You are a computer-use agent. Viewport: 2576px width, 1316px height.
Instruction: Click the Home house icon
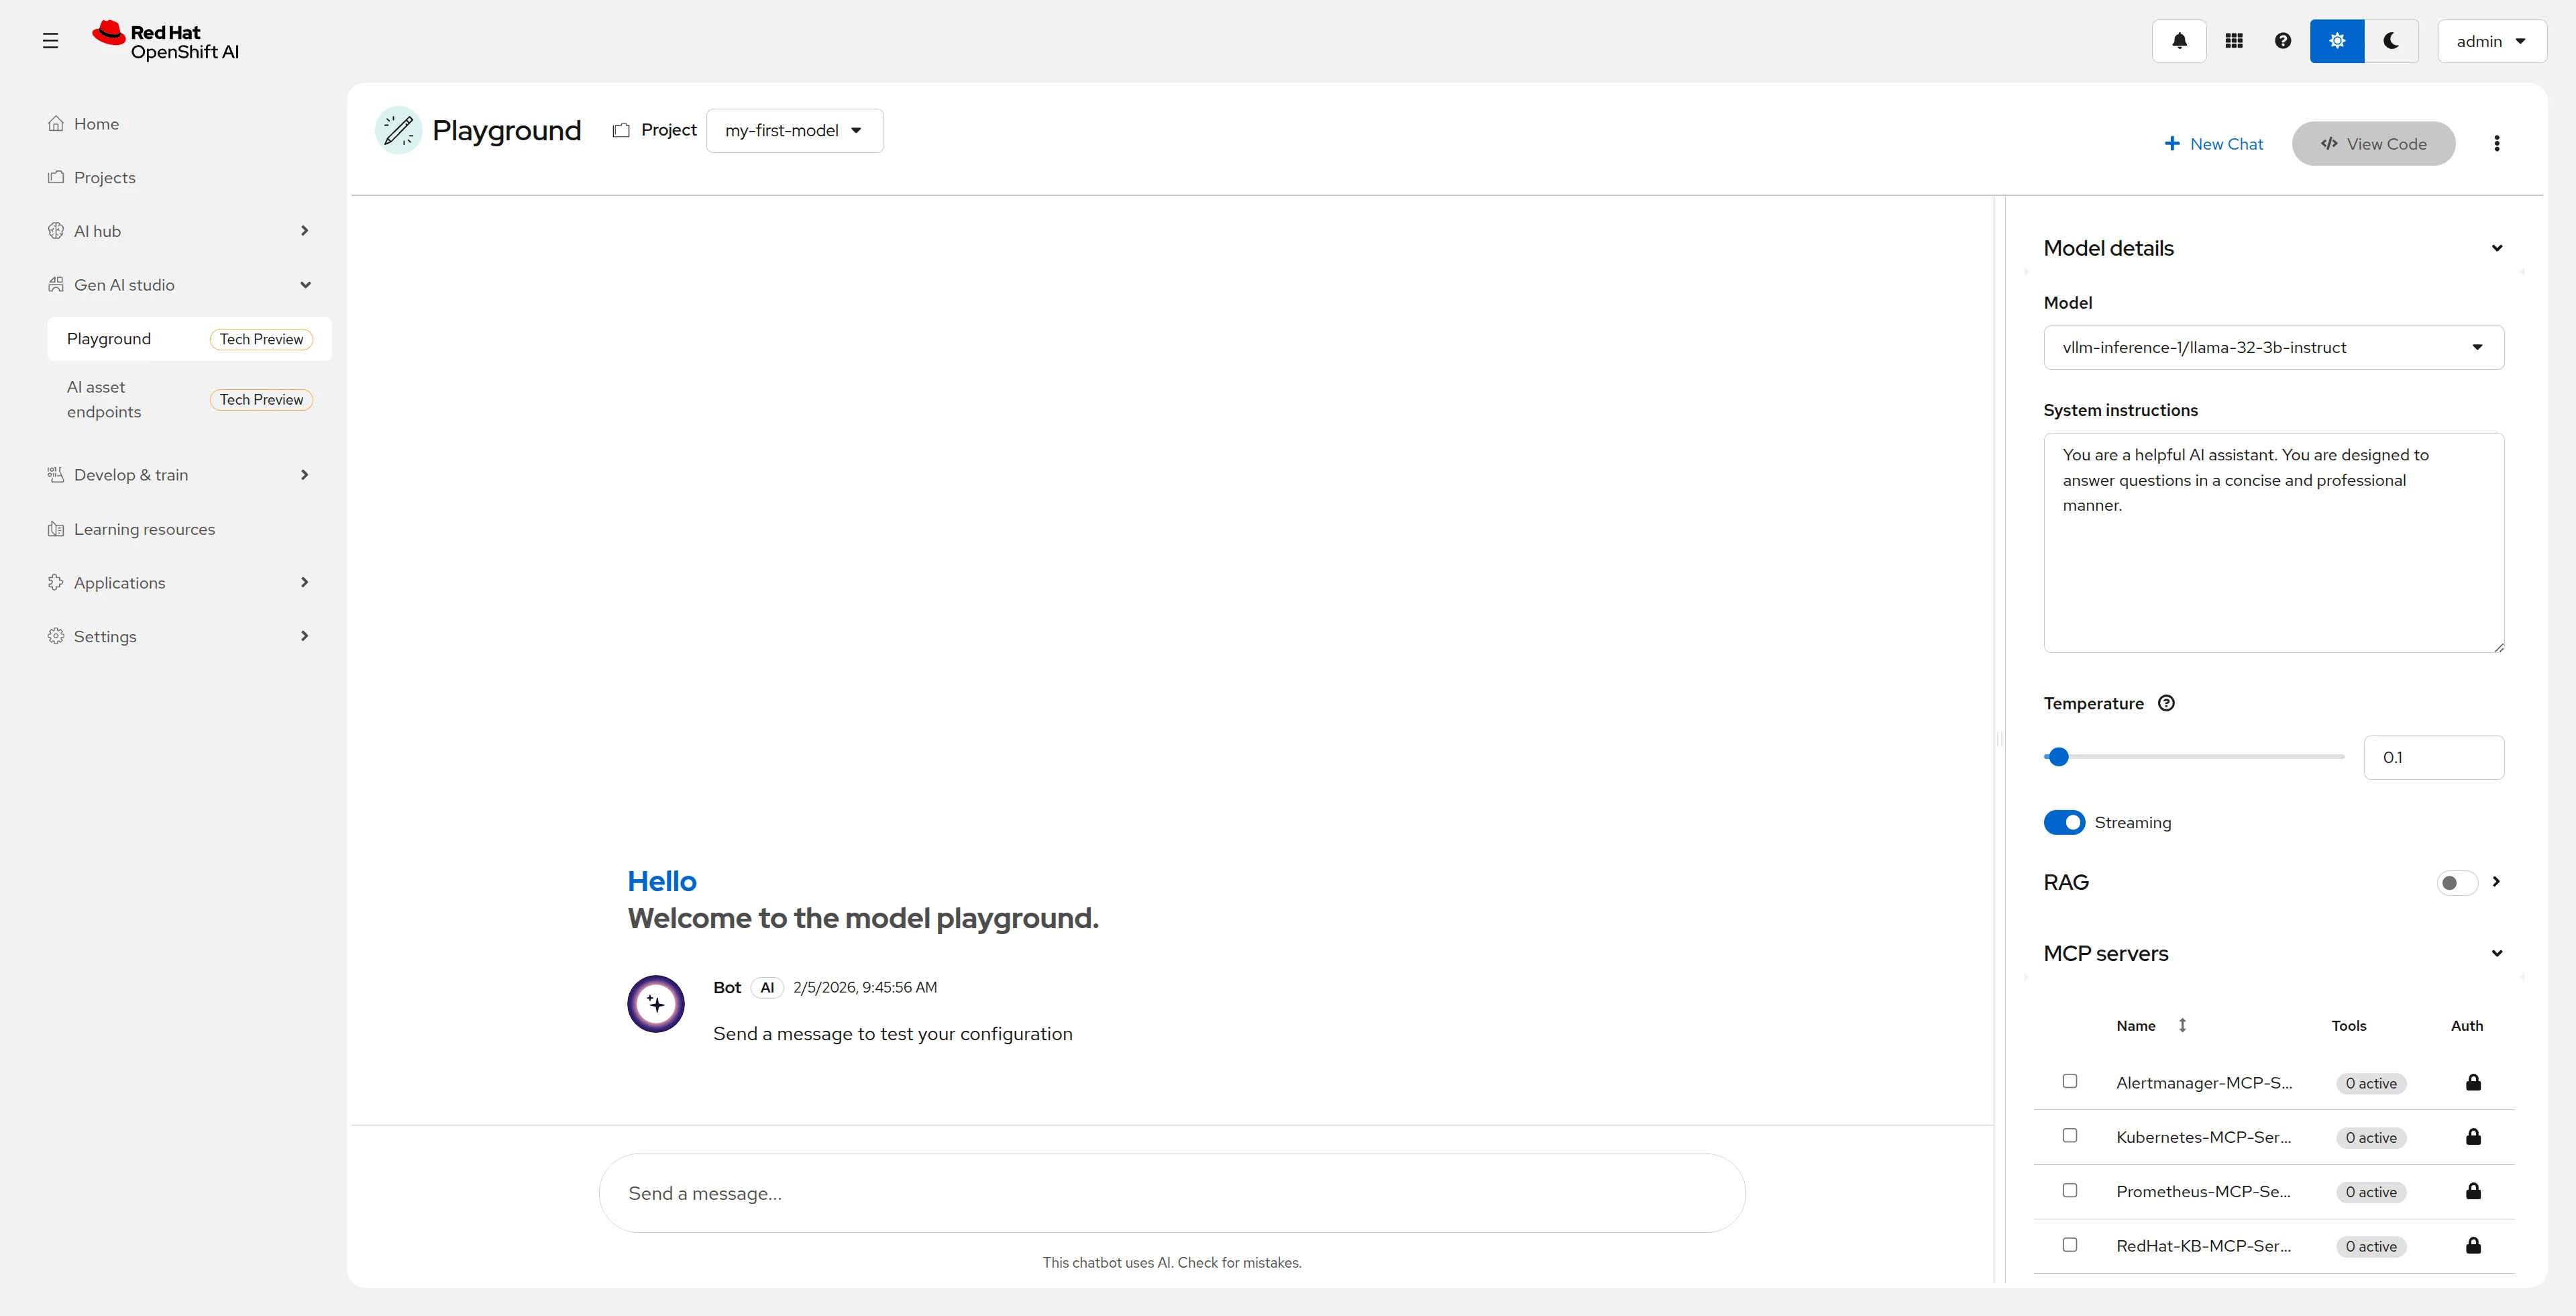pos(56,124)
